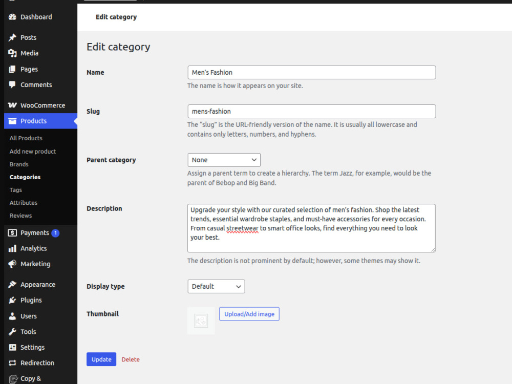
Task: Click the Products archive box icon
Action: pos(12,121)
